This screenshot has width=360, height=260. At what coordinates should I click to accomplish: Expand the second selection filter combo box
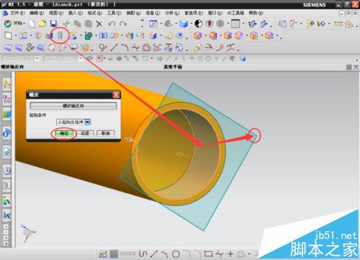(81, 58)
